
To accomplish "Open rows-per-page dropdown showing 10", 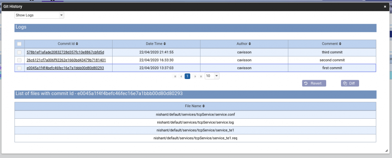I will click(x=212, y=76).
